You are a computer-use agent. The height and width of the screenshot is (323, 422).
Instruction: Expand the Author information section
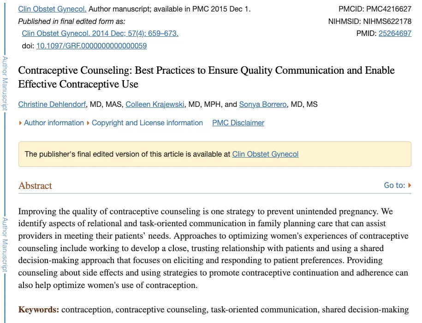[x=52, y=123]
